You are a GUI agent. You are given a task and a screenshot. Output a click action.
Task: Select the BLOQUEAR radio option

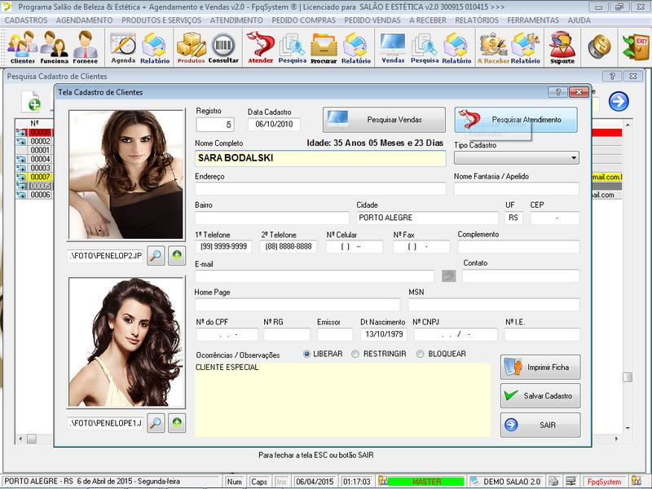420,354
